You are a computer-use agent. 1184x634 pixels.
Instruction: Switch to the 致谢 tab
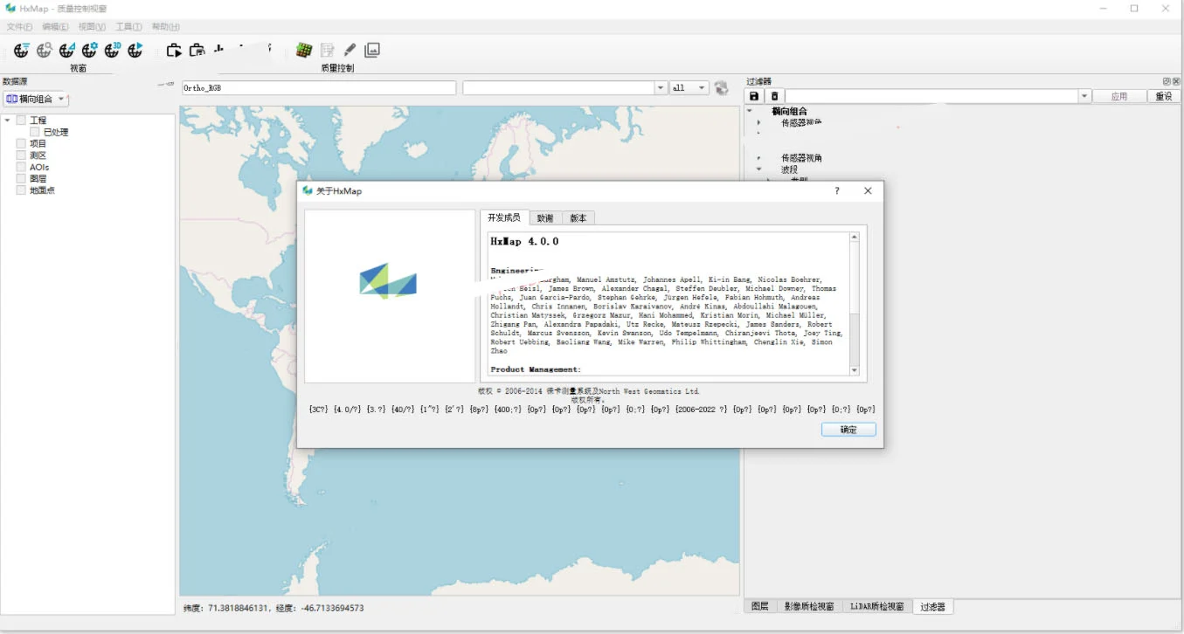(x=544, y=217)
